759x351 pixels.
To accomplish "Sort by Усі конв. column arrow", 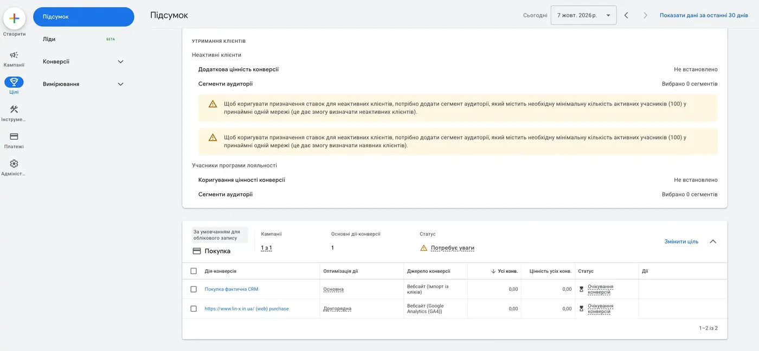I will tap(493, 271).
